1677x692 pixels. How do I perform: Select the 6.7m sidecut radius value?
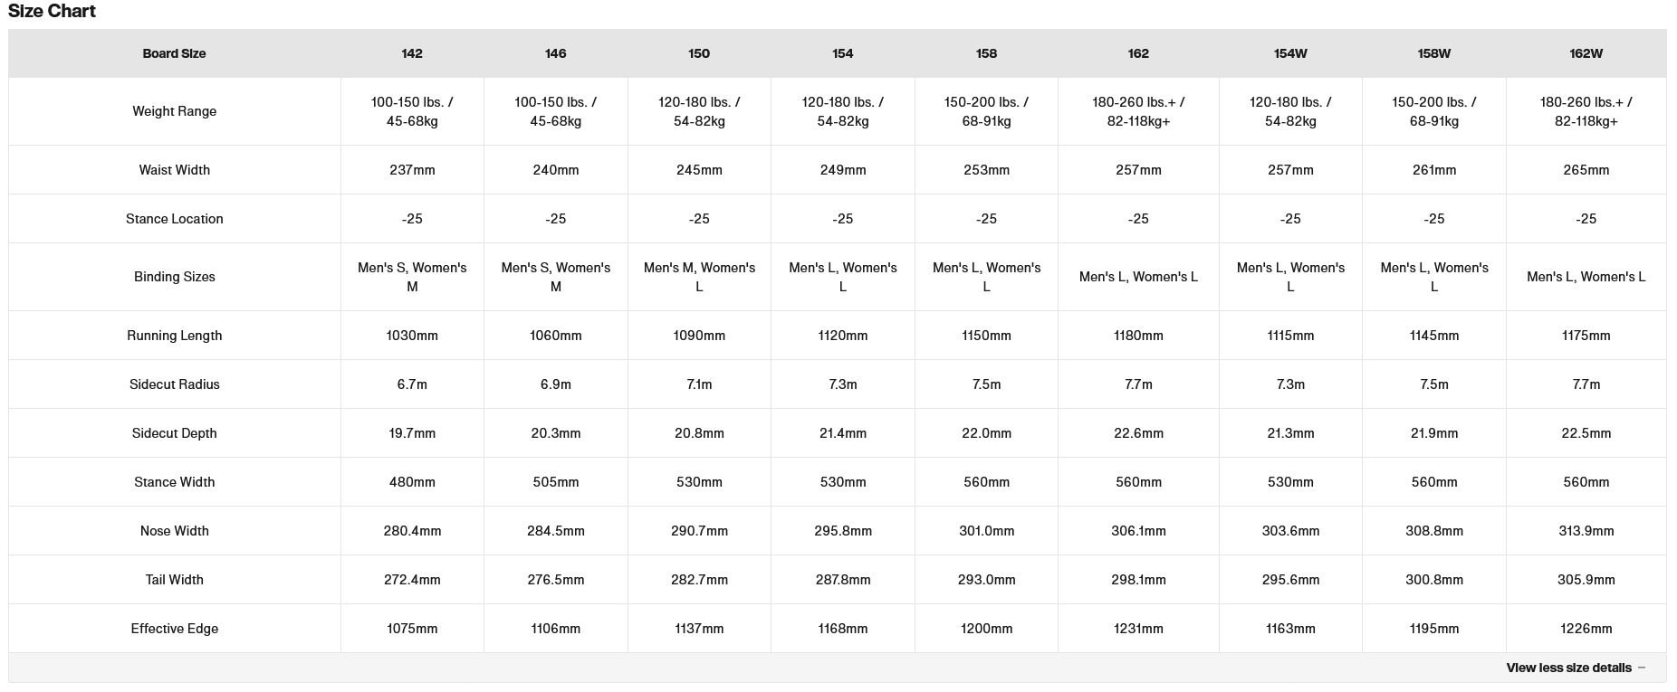412,384
